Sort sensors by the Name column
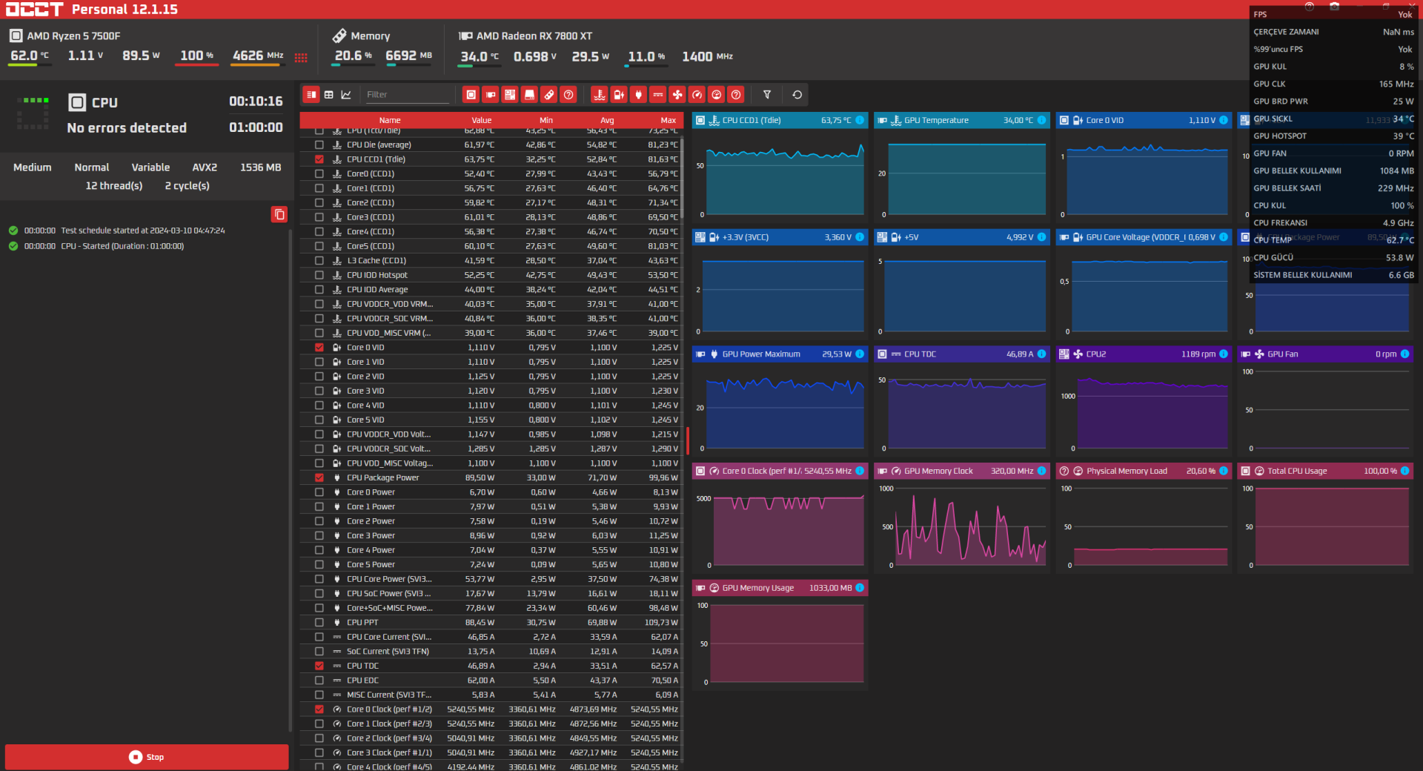 click(390, 120)
